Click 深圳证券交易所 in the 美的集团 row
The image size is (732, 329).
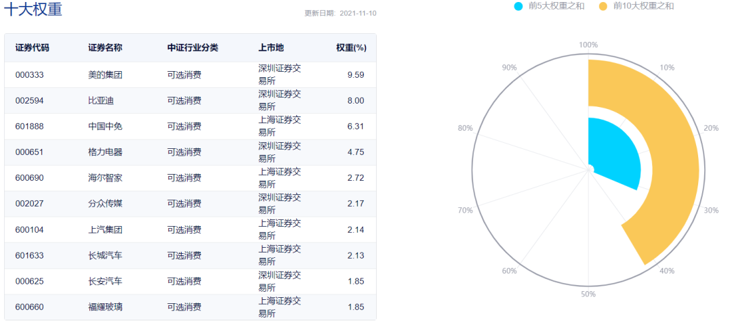[280, 74]
